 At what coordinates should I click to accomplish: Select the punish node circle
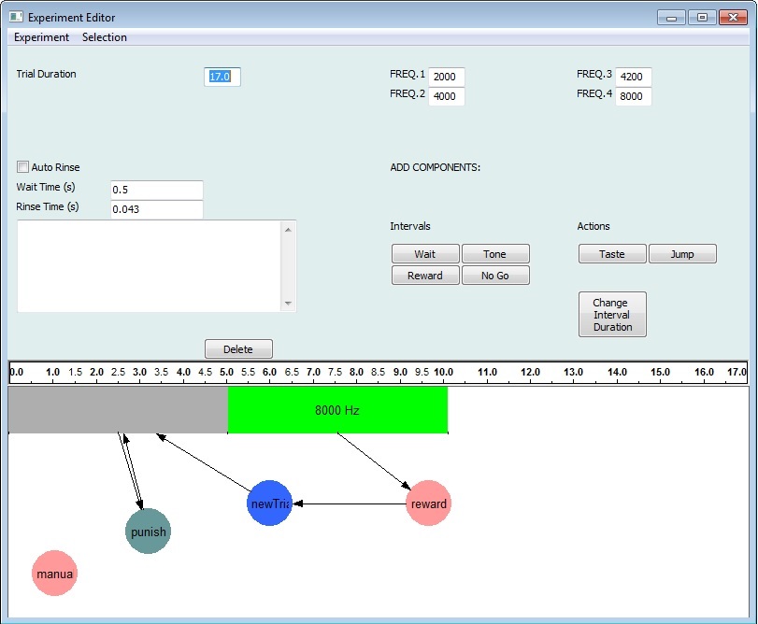[x=148, y=532]
